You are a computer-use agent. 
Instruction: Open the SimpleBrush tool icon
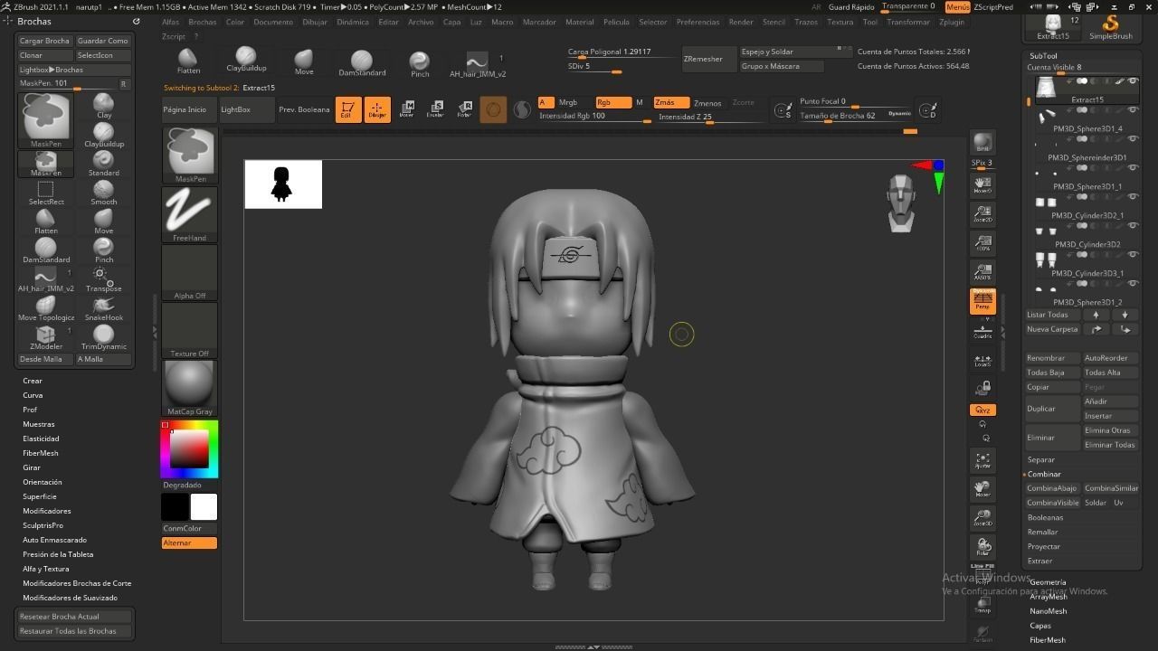[x=1110, y=27]
